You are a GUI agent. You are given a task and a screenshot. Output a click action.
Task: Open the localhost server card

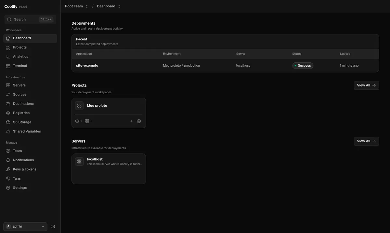(x=109, y=169)
